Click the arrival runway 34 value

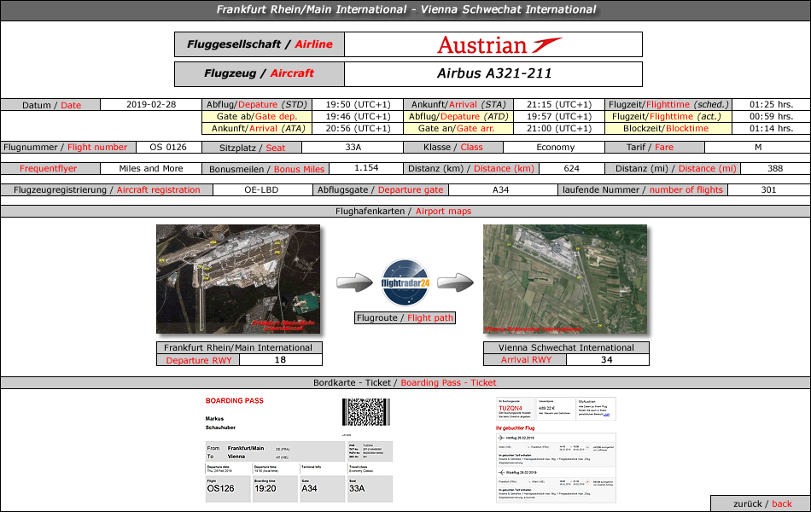(606, 360)
